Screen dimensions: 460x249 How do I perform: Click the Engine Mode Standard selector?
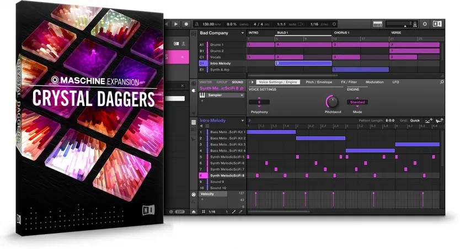[357, 102]
